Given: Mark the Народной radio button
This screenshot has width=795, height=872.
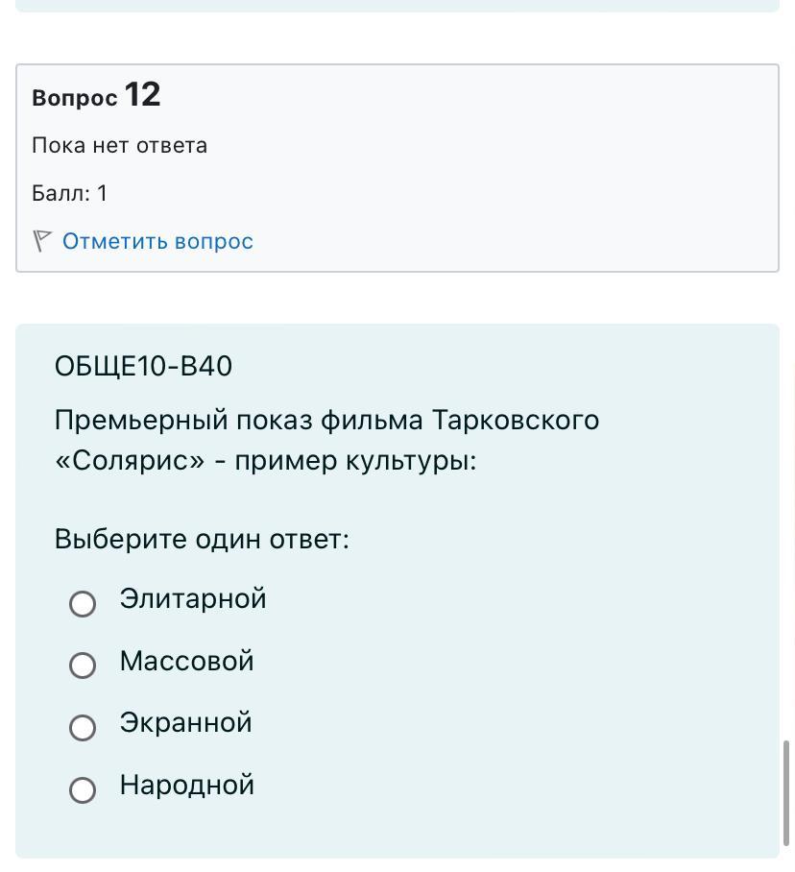Looking at the screenshot, I should click(83, 789).
